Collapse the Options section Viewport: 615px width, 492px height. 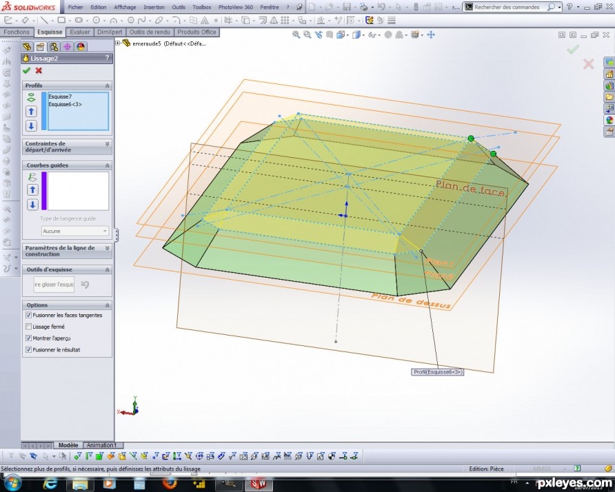pyautogui.click(x=107, y=305)
